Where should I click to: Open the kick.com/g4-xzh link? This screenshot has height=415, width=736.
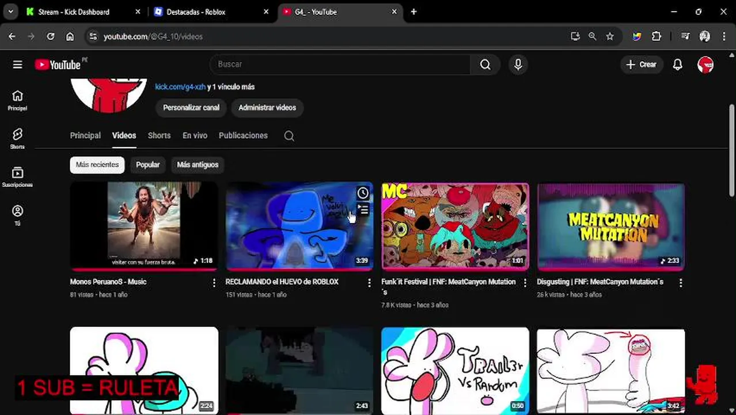pos(180,87)
